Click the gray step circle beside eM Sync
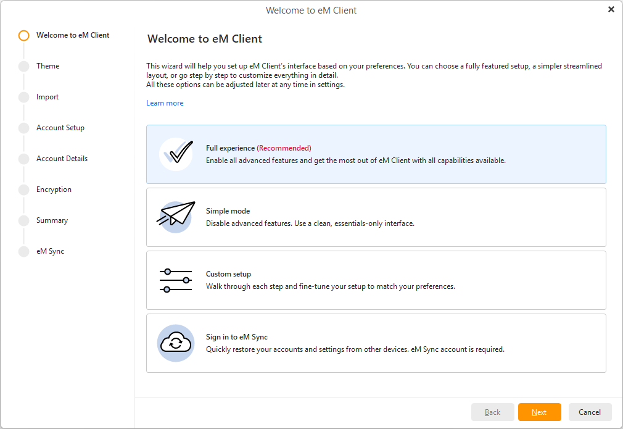This screenshot has width=623, height=429. [x=24, y=252]
